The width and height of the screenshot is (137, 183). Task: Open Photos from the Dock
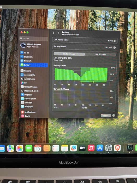pyautogui.click(x=20, y=148)
